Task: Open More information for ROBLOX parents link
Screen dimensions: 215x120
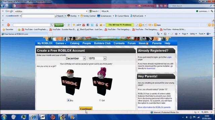Action: click(x=154, y=107)
